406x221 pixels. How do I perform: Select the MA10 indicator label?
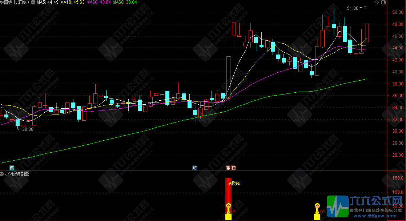[72, 3]
